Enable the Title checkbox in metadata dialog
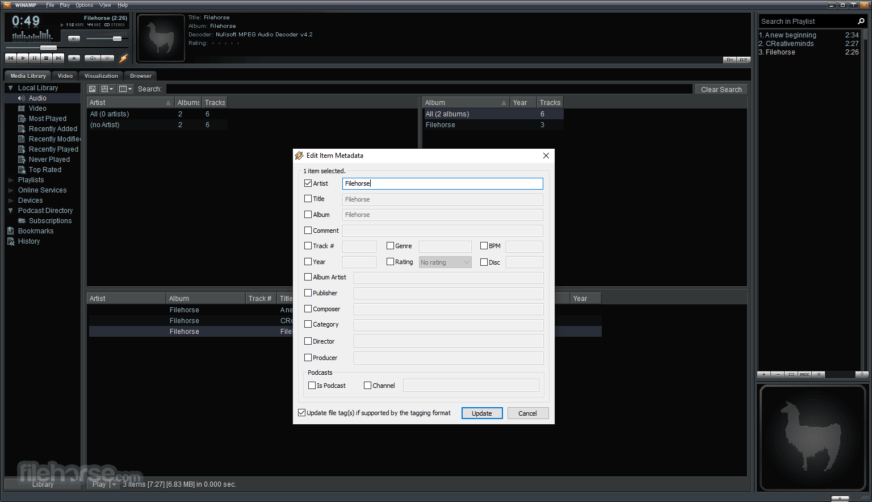Screen dimensions: 872x502 pyautogui.click(x=308, y=199)
